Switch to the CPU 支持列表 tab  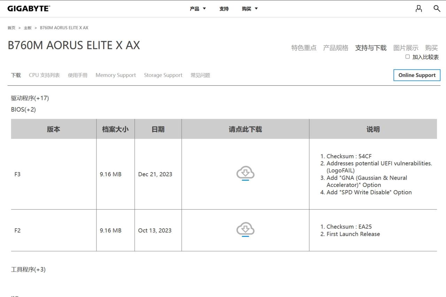[44, 75]
